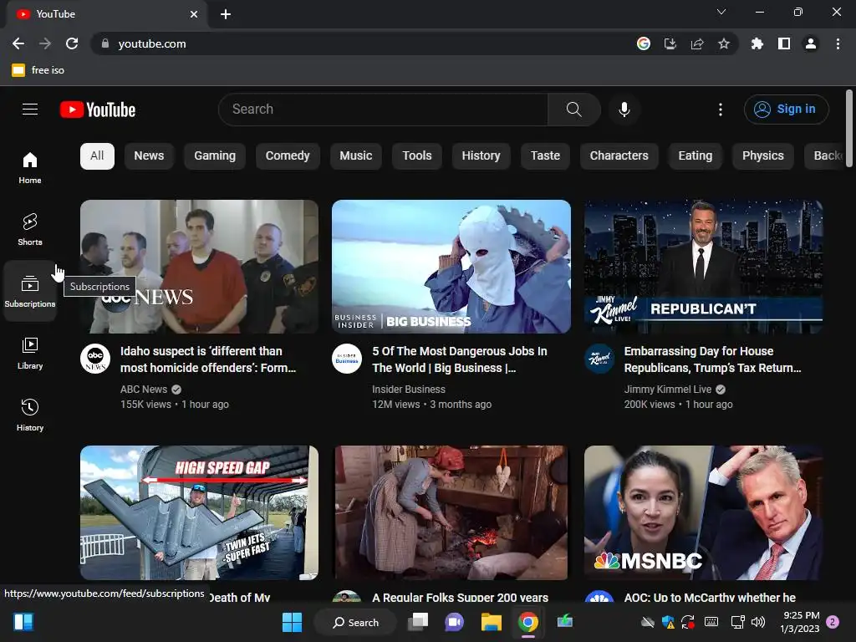Go to the Insider Business channel name link

408,390
